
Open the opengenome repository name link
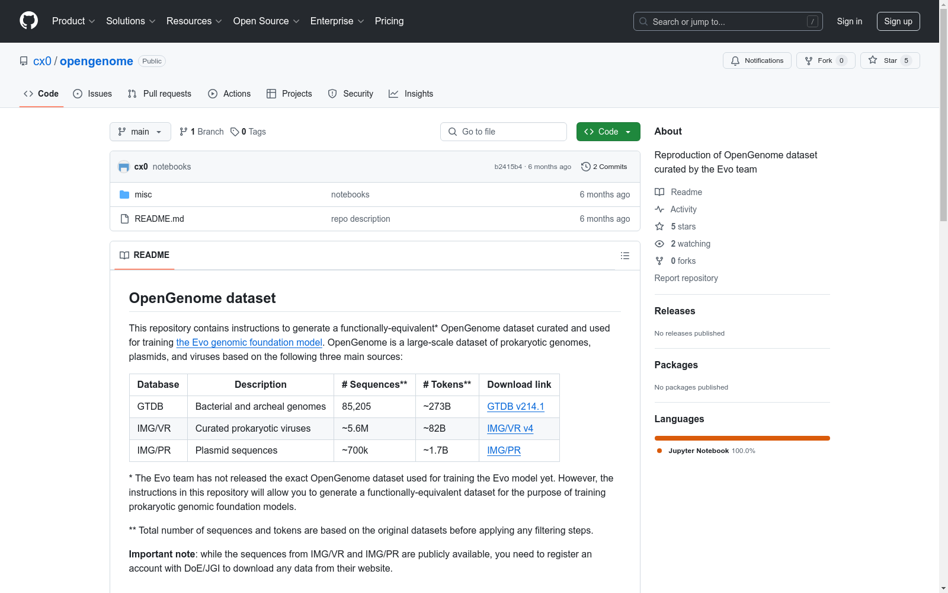[x=97, y=61]
